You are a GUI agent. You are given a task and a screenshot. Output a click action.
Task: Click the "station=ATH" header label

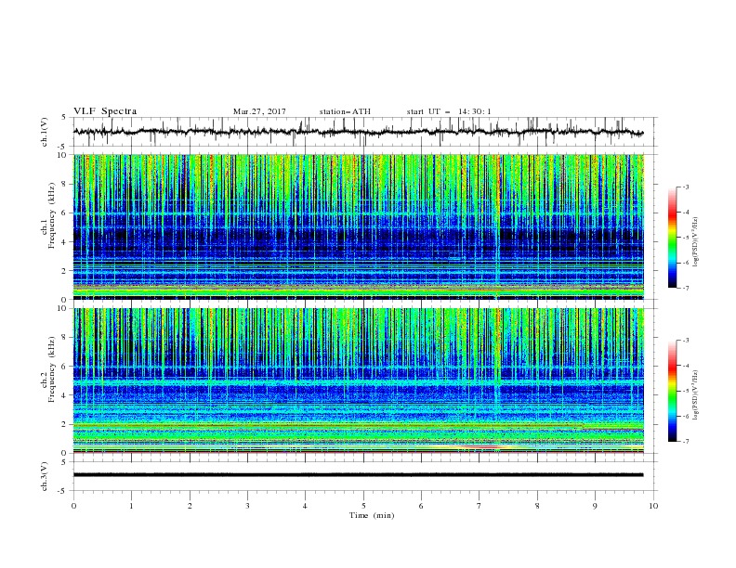click(345, 111)
